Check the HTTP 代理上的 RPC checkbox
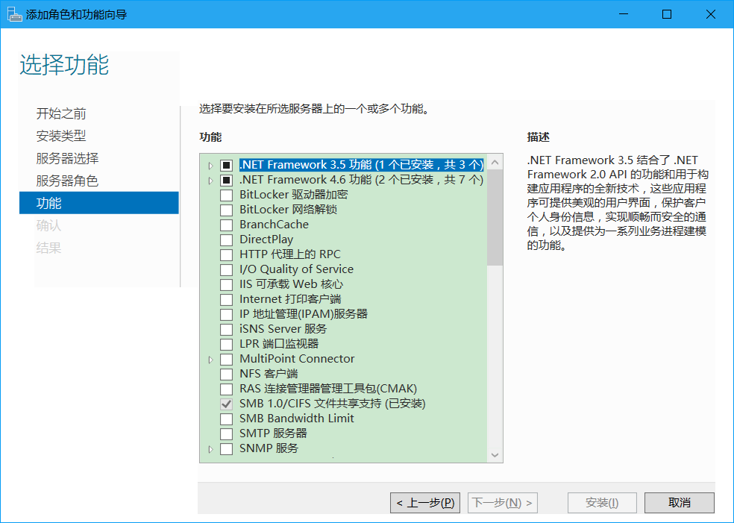This screenshot has height=523, width=734. coord(227,254)
